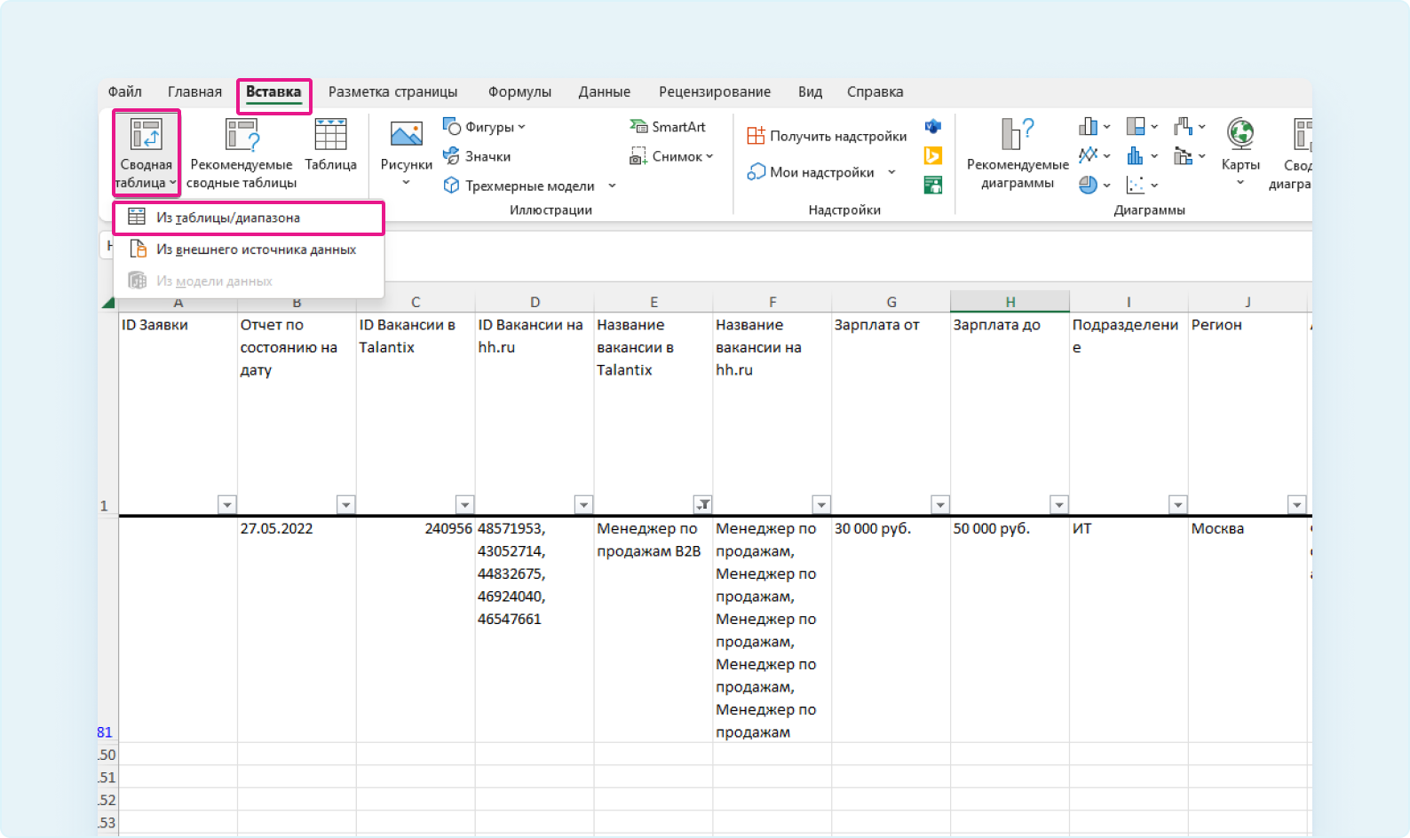Switch to the Формулы tab
Image resolution: width=1410 pixels, height=838 pixels.
click(x=519, y=91)
